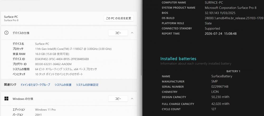Select the processor value i7-1185G7 text

[x=73, y=49]
